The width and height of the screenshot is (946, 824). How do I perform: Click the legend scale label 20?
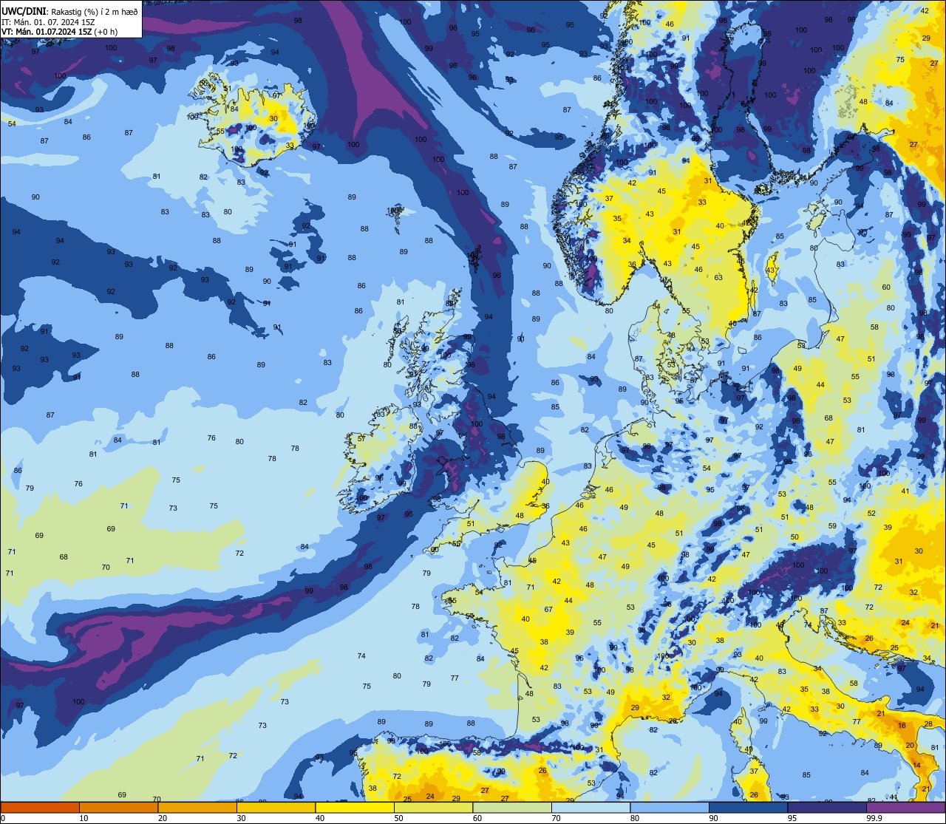tap(163, 818)
